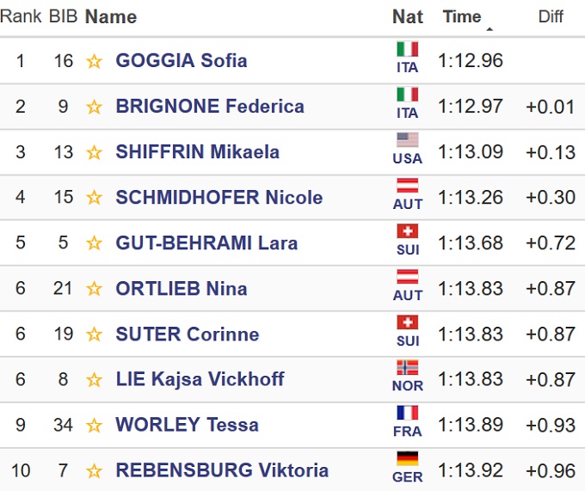
Task: Click the USA flag icon
Action: tap(407, 140)
